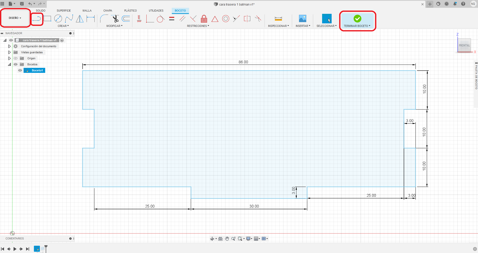Image resolution: width=478 pixels, height=253 pixels.
Task: Toggle visibility of Boceto1 sketch
Action: coord(20,70)
